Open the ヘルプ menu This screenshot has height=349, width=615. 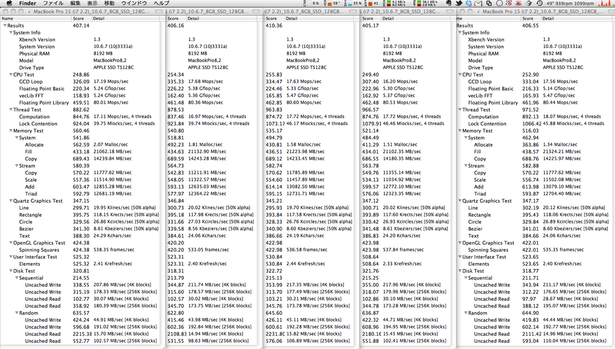161,3
